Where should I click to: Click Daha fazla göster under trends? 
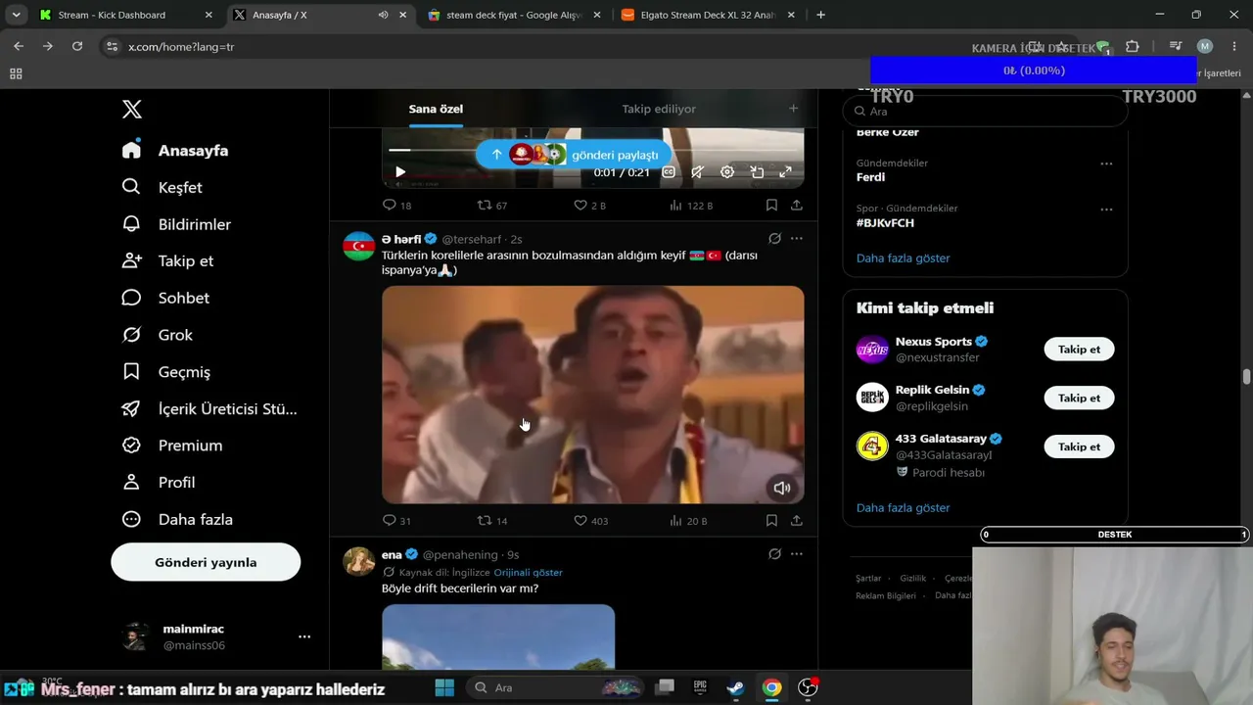(x=903, y=258)
